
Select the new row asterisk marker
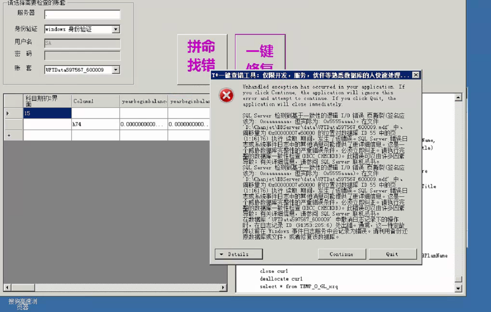pos(9,136)
